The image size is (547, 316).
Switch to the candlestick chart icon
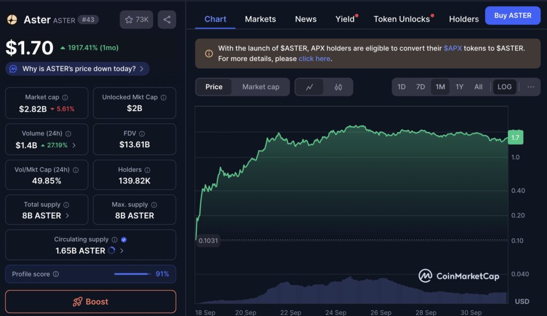[x=338, y=87]
